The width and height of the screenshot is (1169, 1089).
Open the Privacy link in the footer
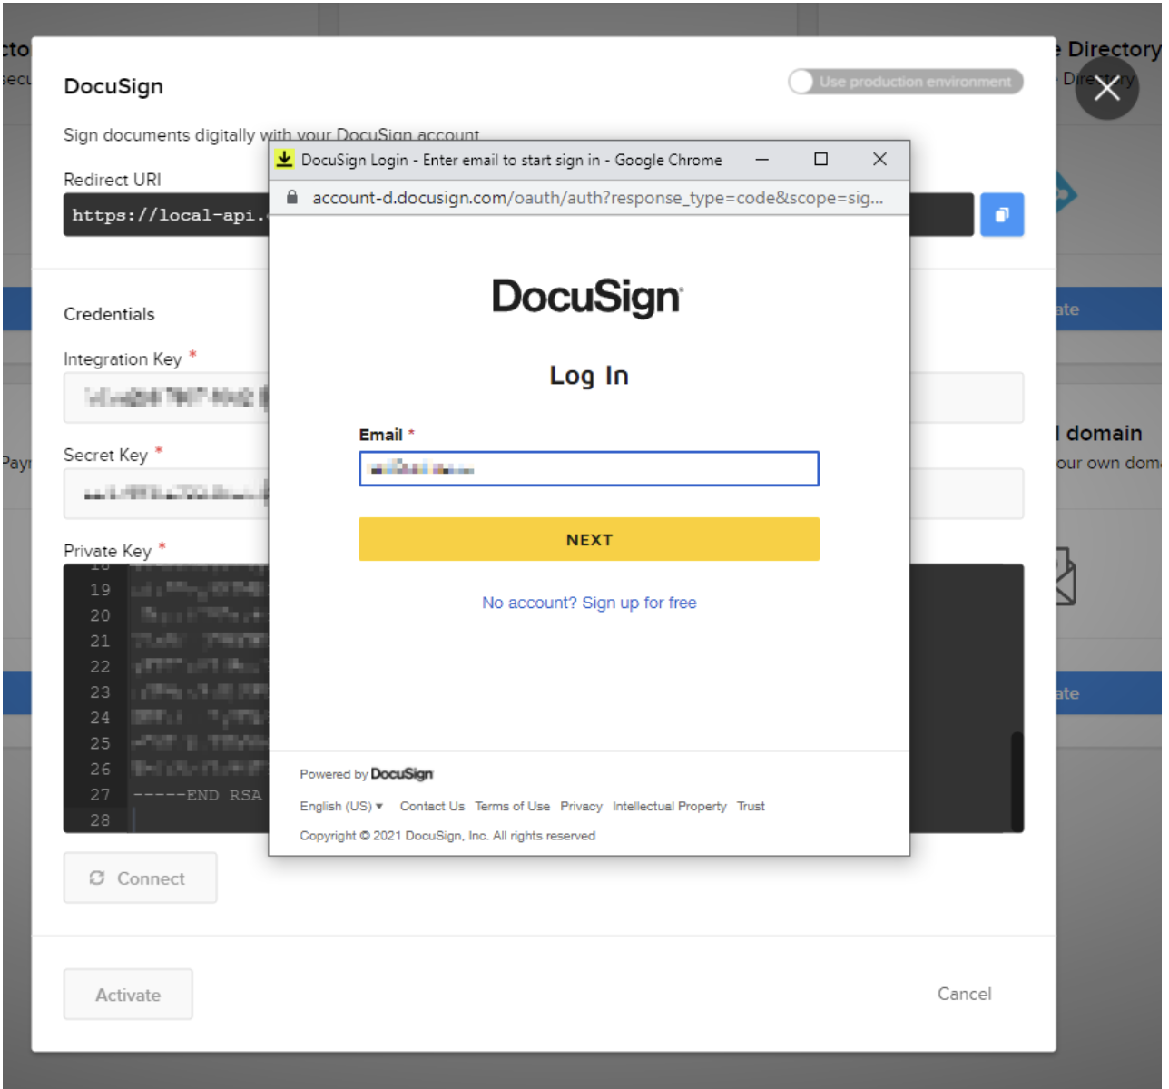[582, 806]
